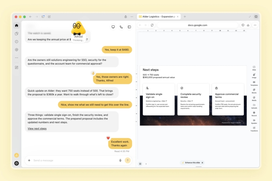
Task: Open the Image tool in right toolbar
Action: pos(254,76)
